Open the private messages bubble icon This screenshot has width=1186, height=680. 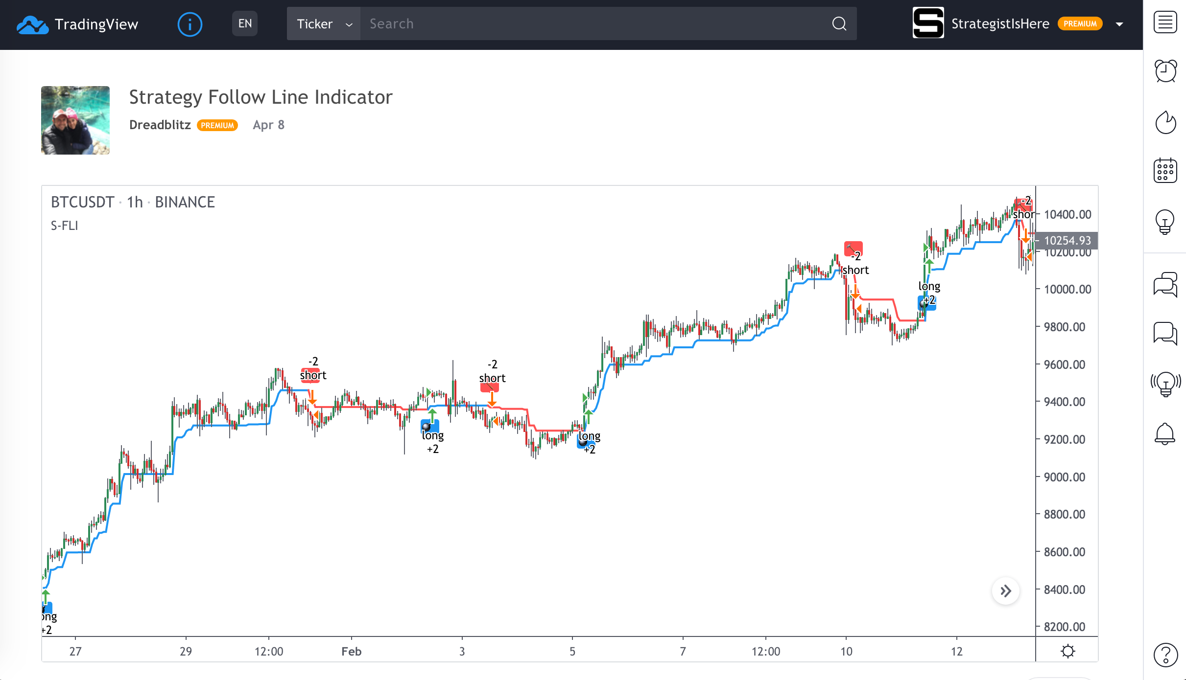click(x=1165, y=334)
